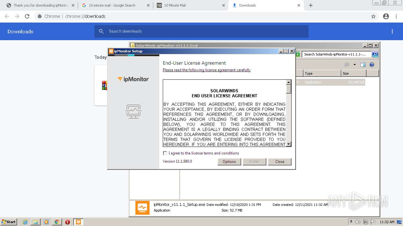
Task: Open the Downloads page more actions menu
Action: 392,31
